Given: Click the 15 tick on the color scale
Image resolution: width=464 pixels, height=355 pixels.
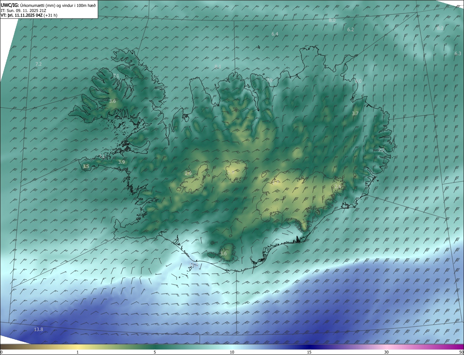Looking at the screenshot, I should (x=309, y=352).
